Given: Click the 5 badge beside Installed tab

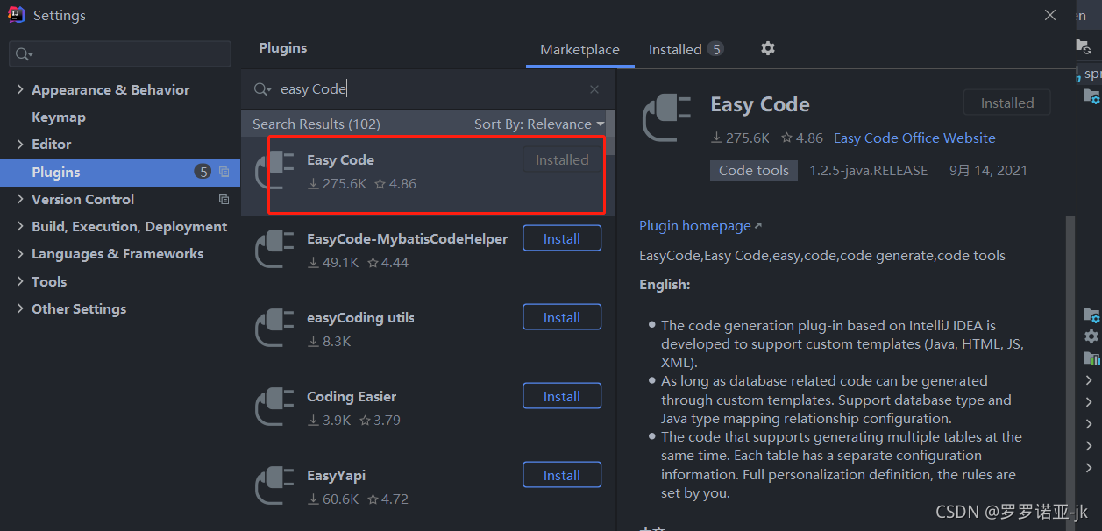Looking at the screenshot, I should 716,49.
